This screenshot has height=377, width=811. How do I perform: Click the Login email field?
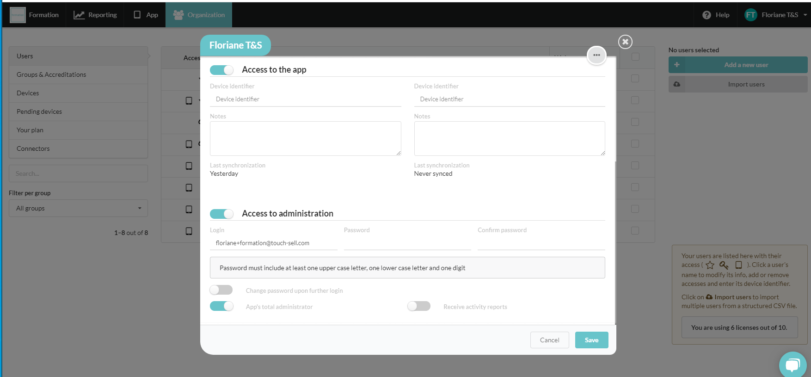coord(274,243)
